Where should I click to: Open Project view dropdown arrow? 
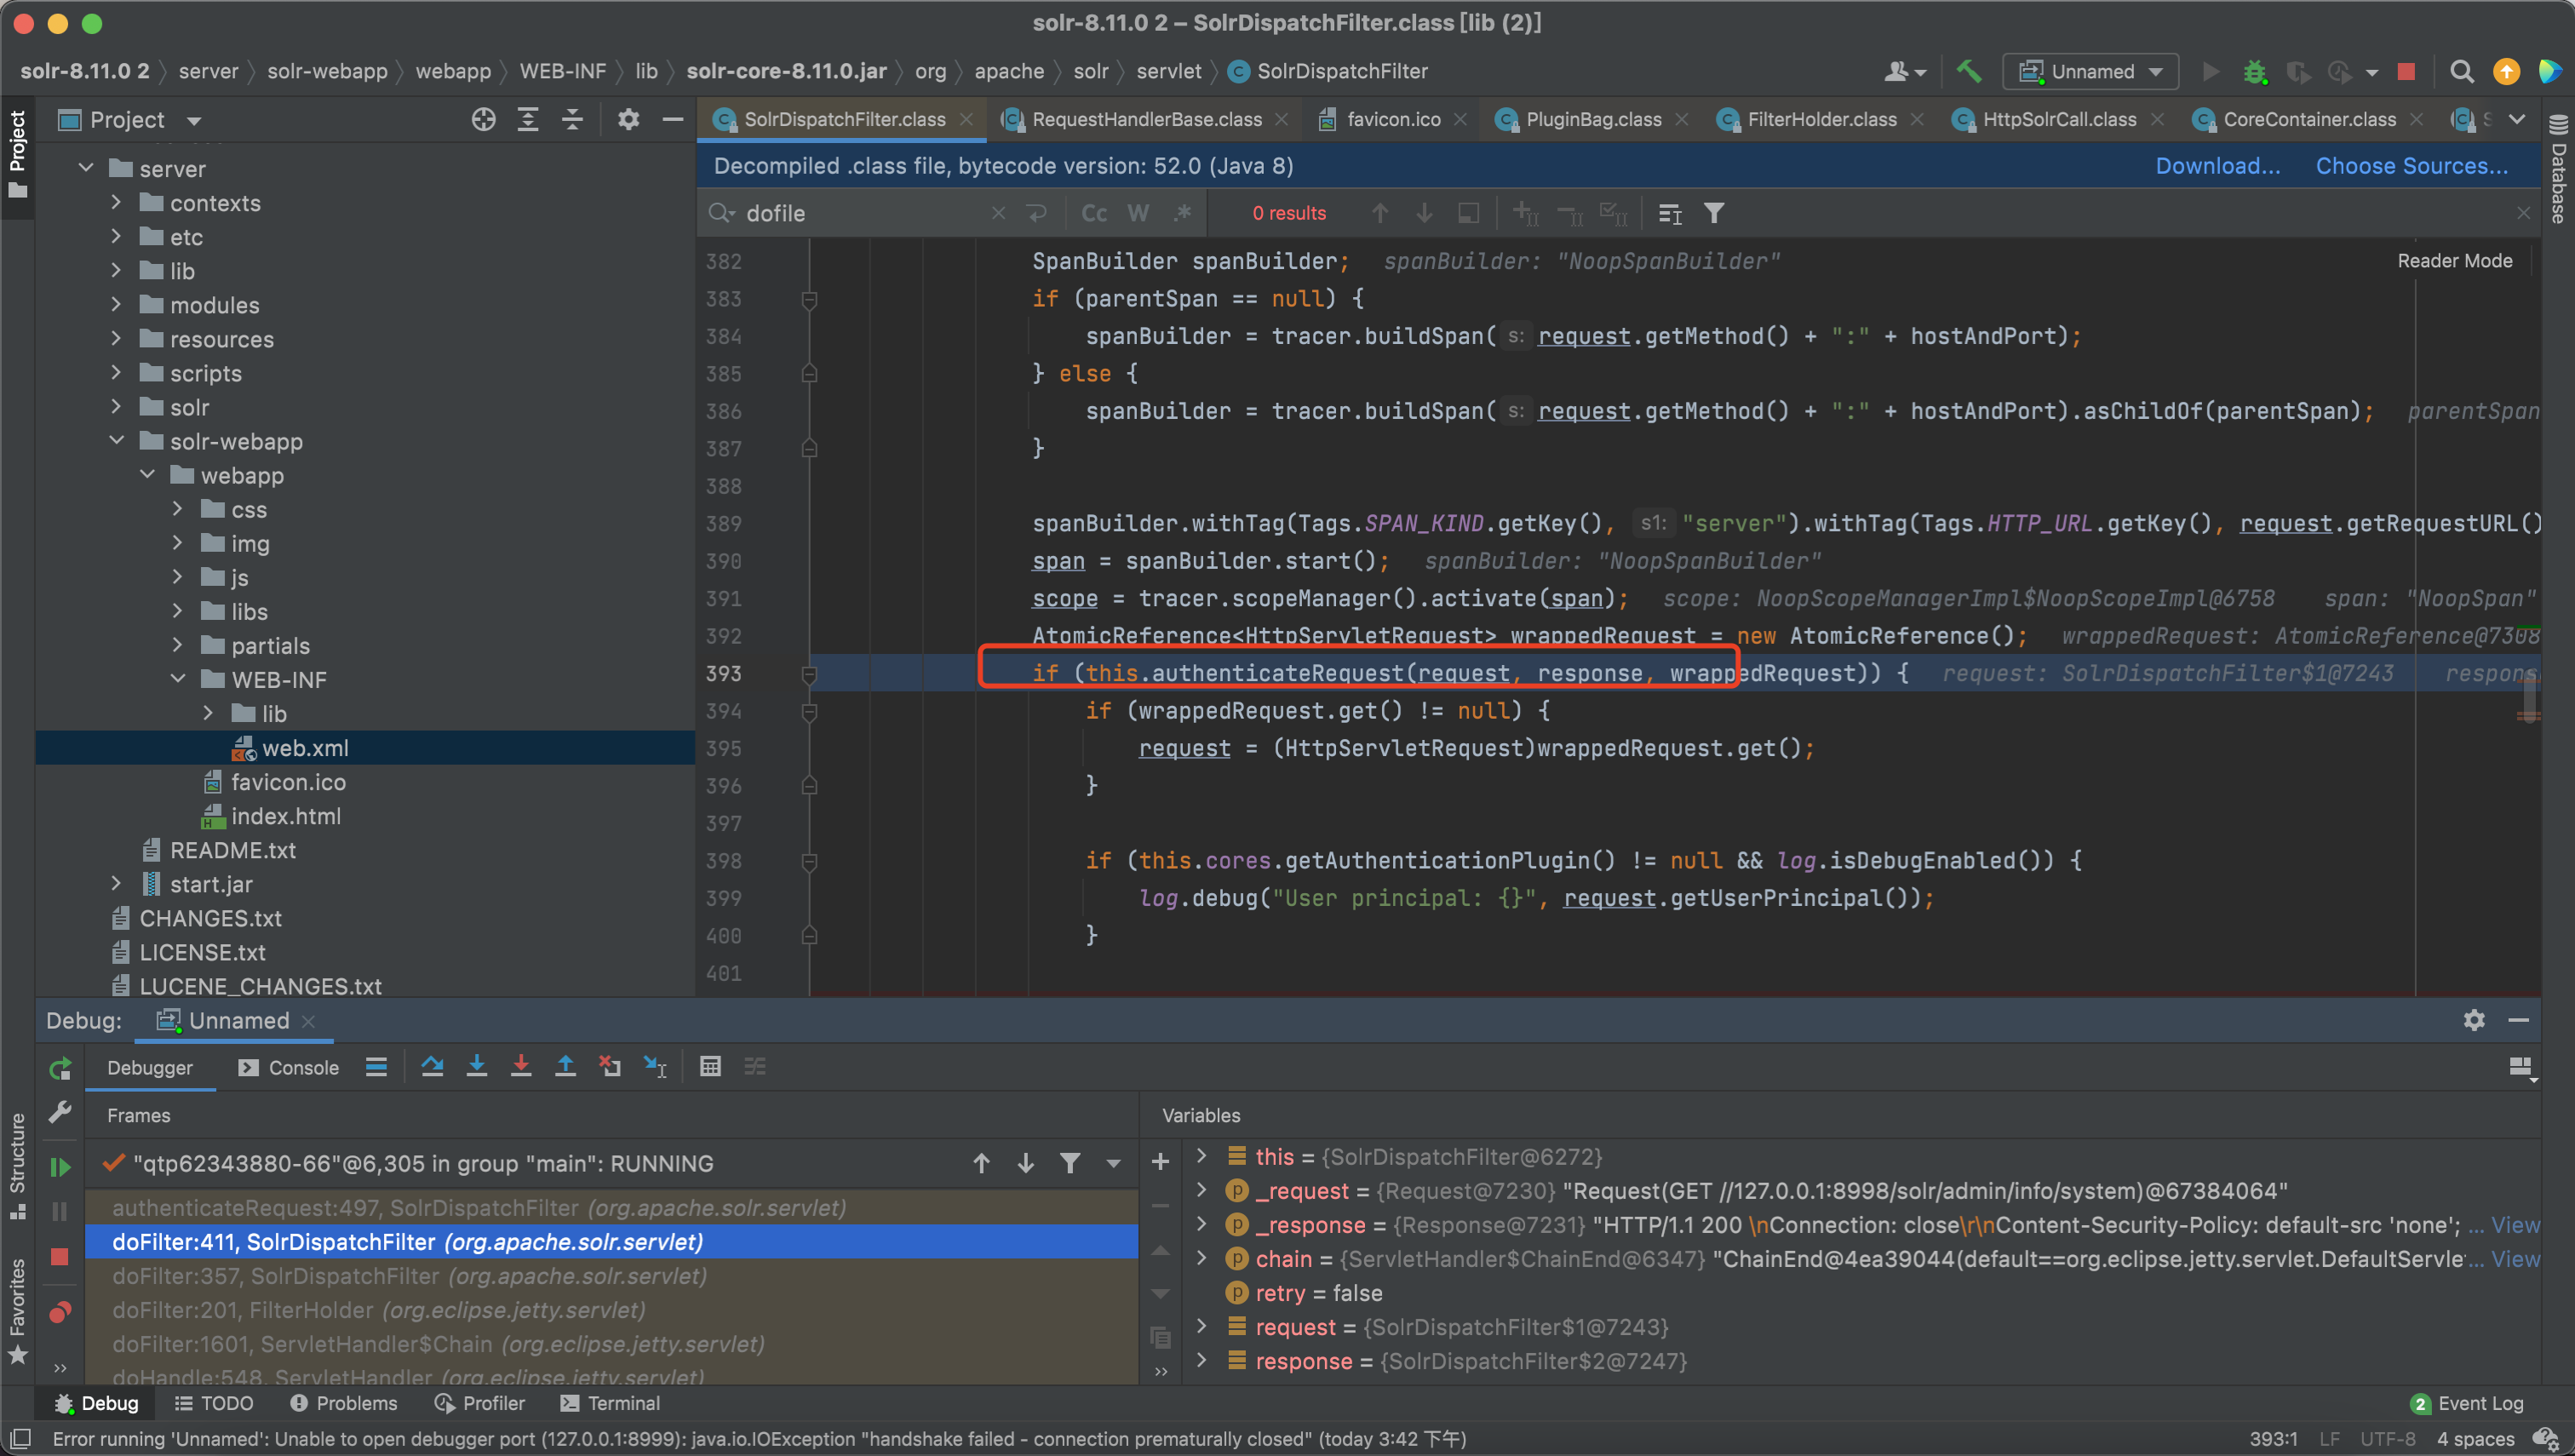194,121
